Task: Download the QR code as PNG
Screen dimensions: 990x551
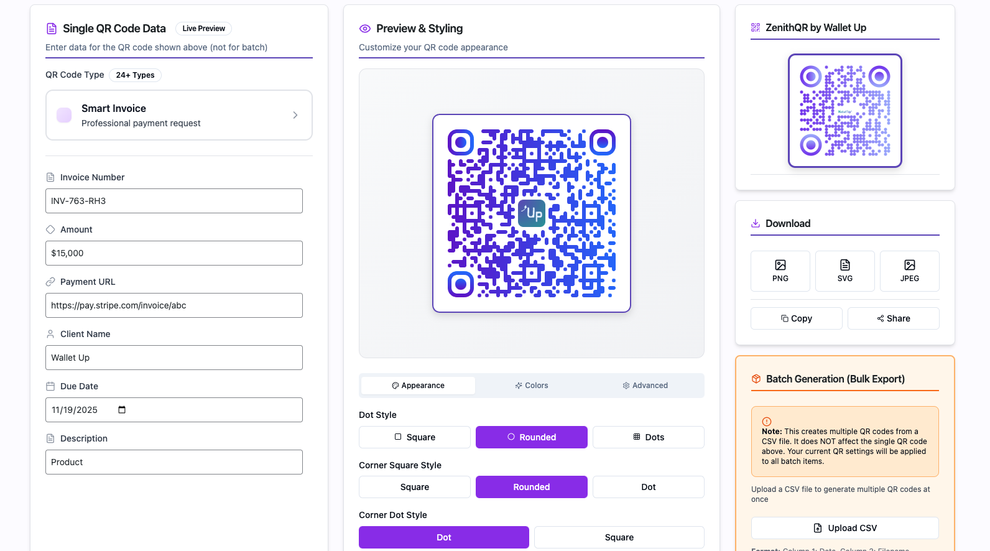Action: pos(780,271)
